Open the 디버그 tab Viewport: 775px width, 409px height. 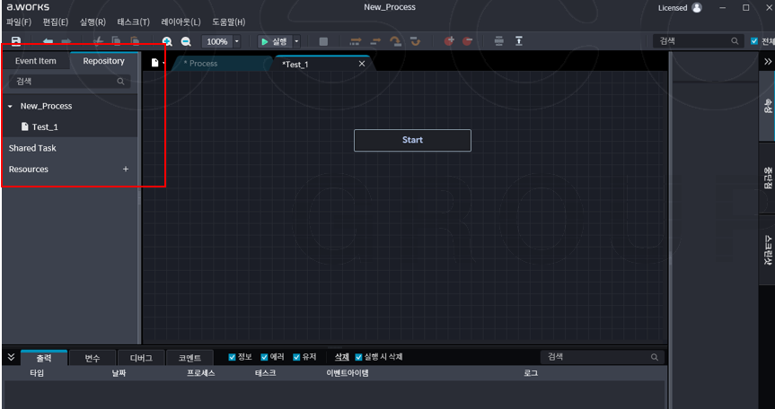(x=141, y=358)
